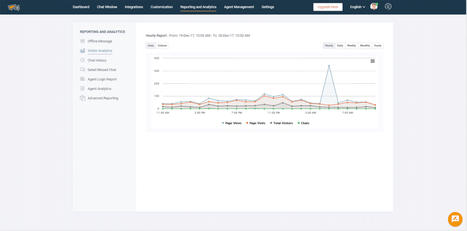Open the floating chat widget button
Viewport: 467px width, 231px height.
pos(455,219)
